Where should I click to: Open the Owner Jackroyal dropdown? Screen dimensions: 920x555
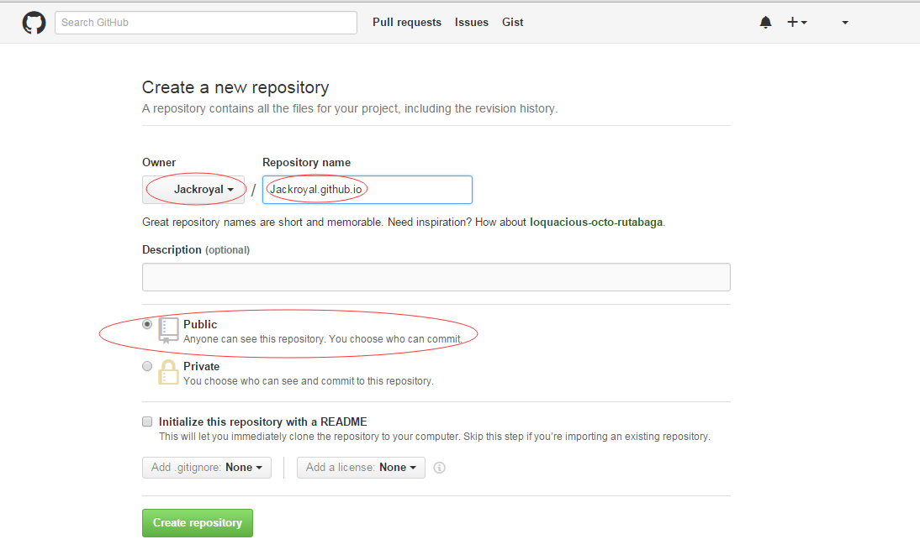point(193,190)
